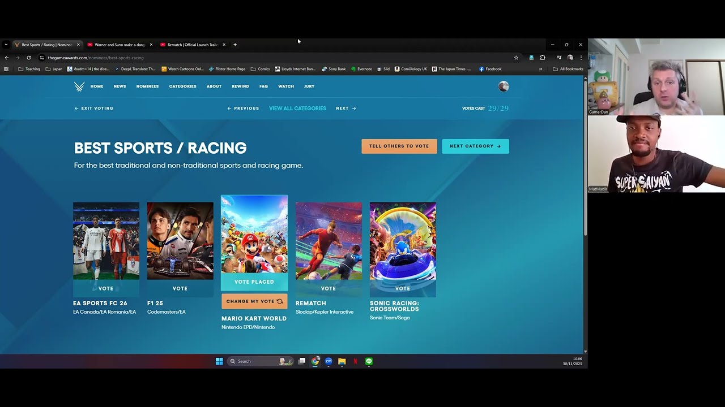Click the taskbar Search box
725x407 pixels.
pos(261,361)
